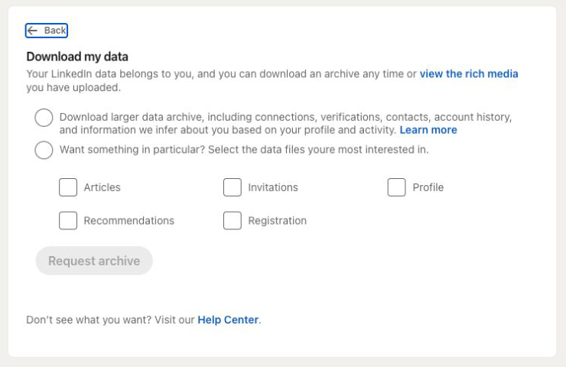
Task: Select the larger data archive radio option
Action: (x=44, y=118)
